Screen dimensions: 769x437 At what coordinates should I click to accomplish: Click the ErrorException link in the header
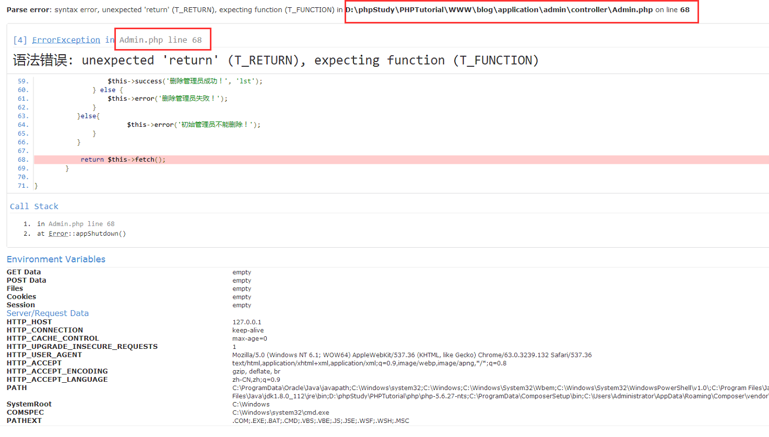click(x=66, y=40)
